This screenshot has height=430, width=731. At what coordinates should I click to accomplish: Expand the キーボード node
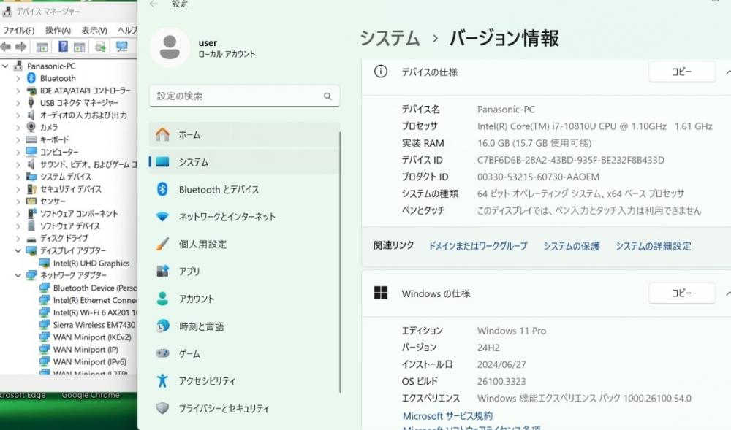(18, 139)
